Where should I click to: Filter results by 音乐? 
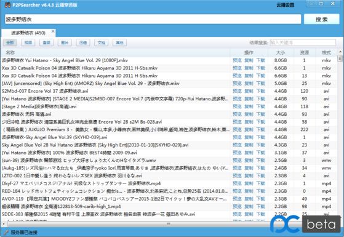tap(46, 42)
